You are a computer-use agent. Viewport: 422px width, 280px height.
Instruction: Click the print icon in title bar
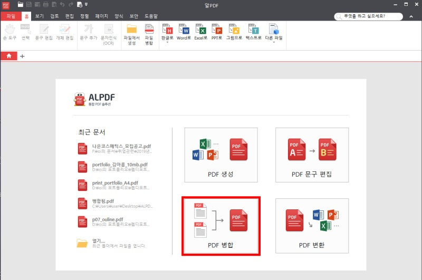[x=46, y=4]
